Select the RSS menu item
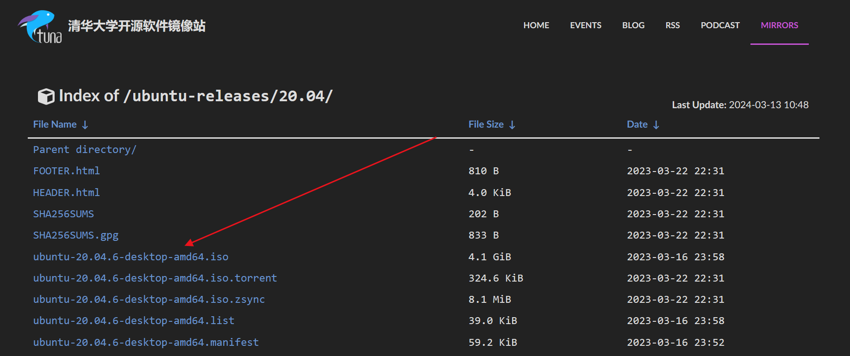Viewport: 850px width, 356px height. 673,25
